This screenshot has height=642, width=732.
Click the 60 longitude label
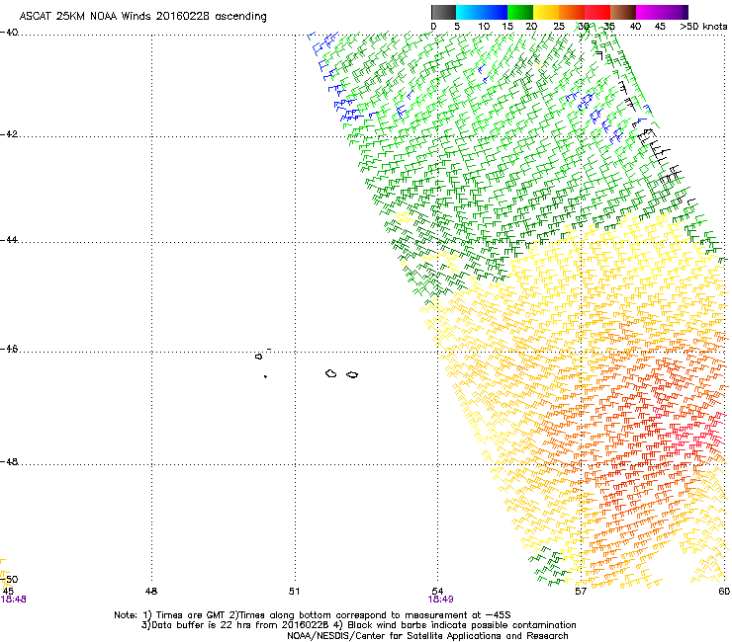724,592
